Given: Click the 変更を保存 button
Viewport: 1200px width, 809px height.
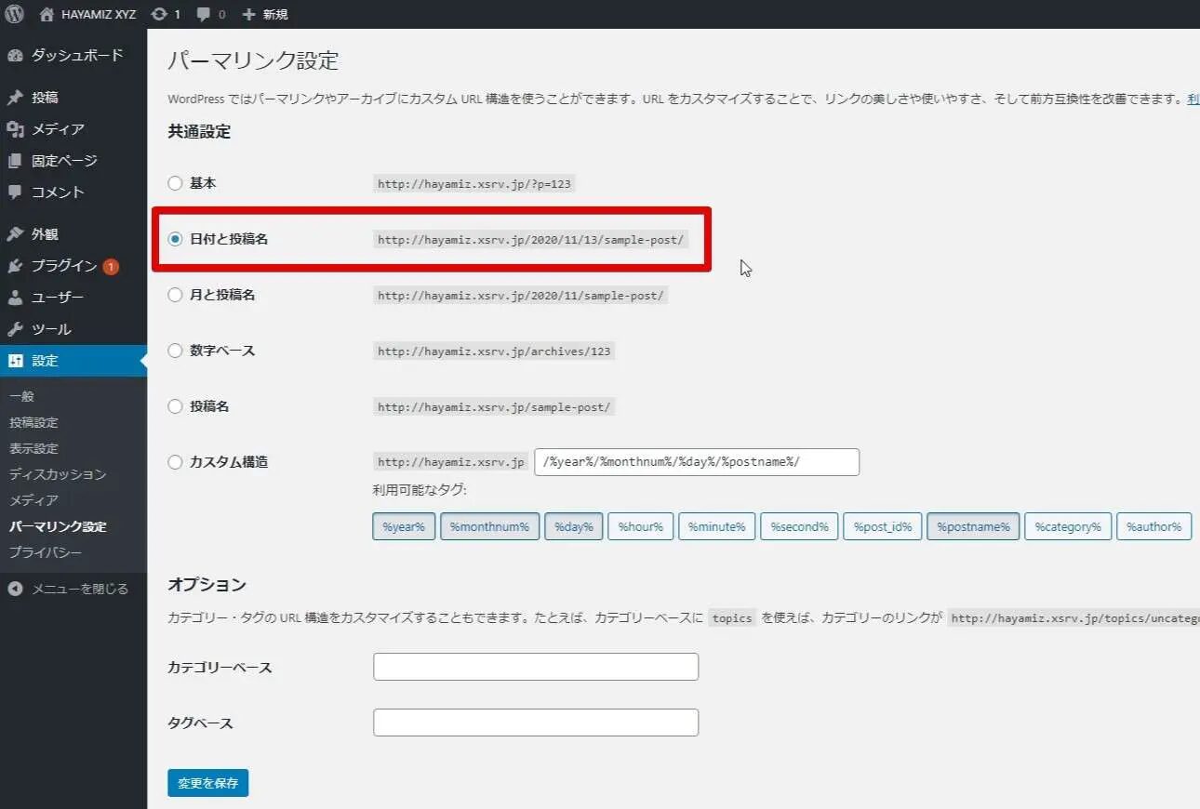Looking at the screenshot, I should click(x=207, y=783).
